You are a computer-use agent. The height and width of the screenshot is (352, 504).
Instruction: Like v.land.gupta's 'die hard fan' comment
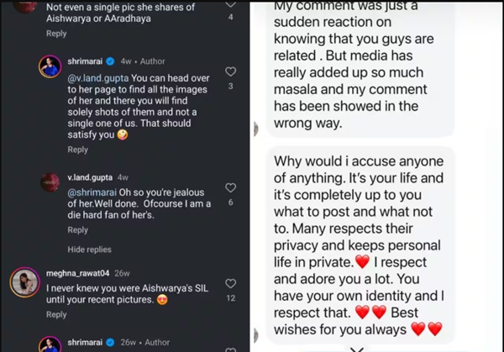[231, 187]
